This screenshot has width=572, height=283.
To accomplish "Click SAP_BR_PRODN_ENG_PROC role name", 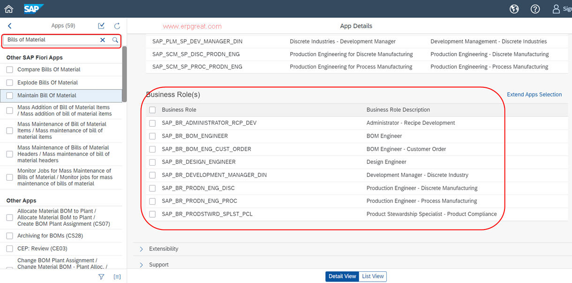I will pos(199,201).
